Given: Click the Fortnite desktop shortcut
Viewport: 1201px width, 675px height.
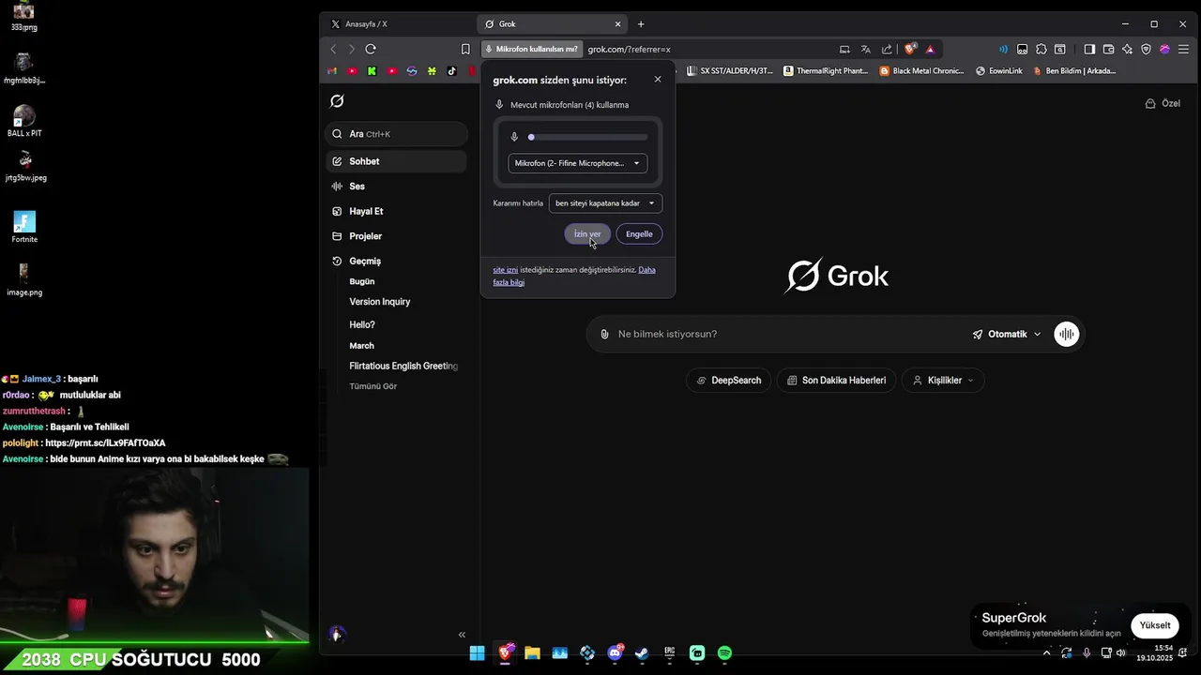Looking at the screenshot, I should pyautogui.click(x=24, y=227).
